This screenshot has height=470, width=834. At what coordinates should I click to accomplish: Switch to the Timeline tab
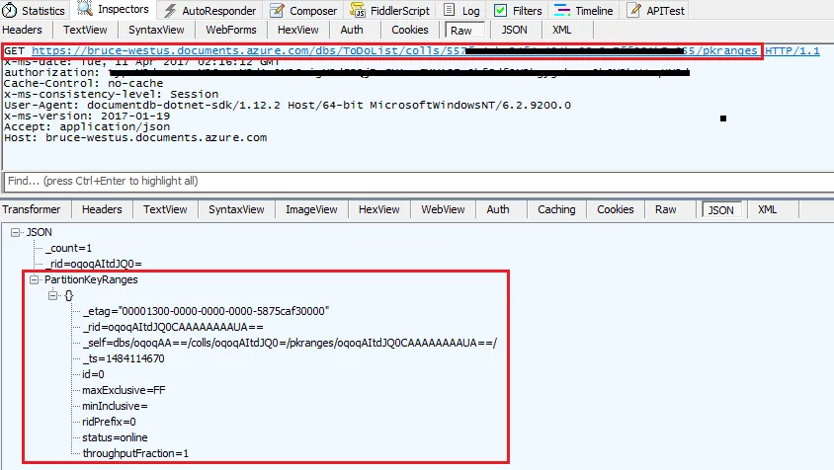(x=583, y=10)
